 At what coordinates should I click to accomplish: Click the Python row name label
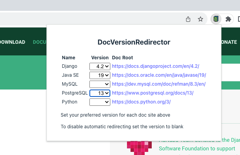[x=70, y=102]
